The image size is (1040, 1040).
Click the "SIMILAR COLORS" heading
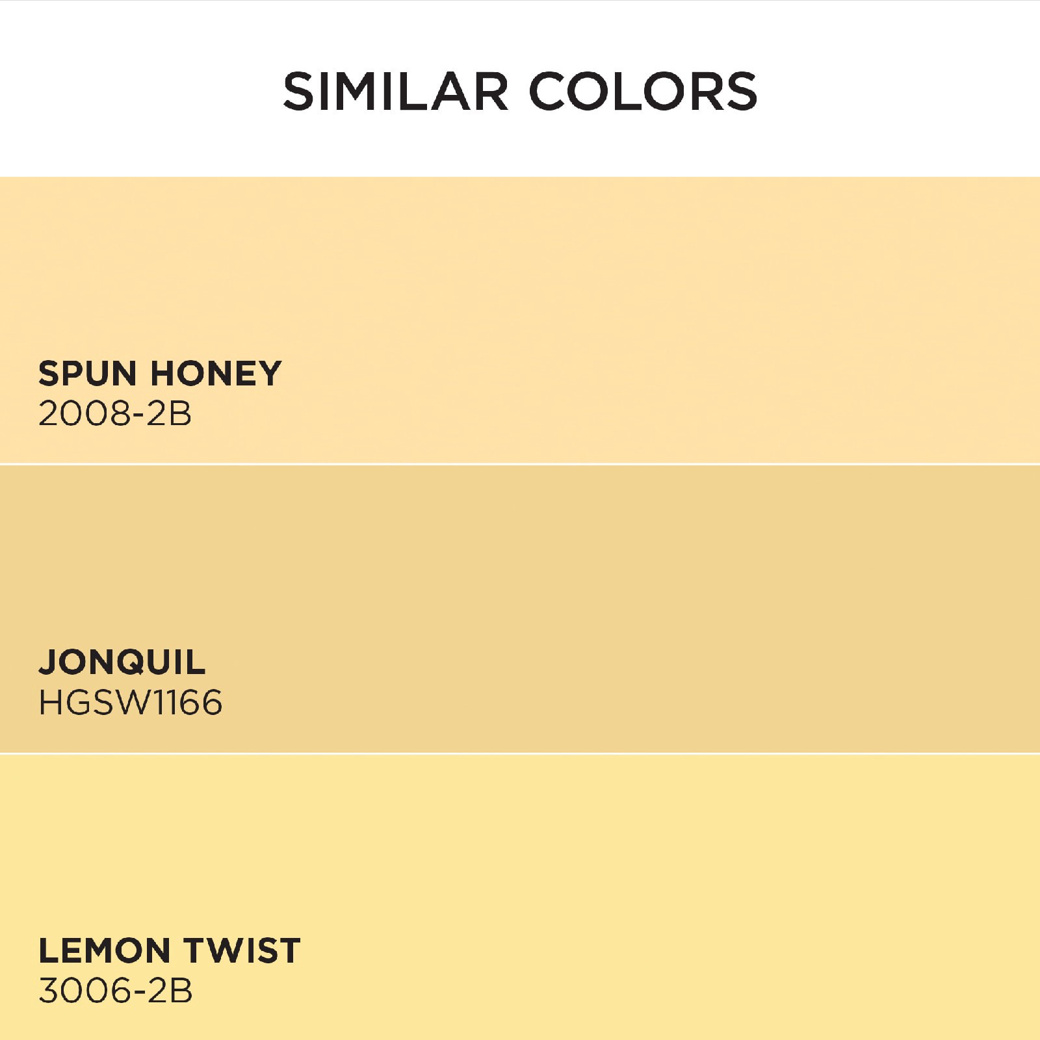[x=520, y=91]
